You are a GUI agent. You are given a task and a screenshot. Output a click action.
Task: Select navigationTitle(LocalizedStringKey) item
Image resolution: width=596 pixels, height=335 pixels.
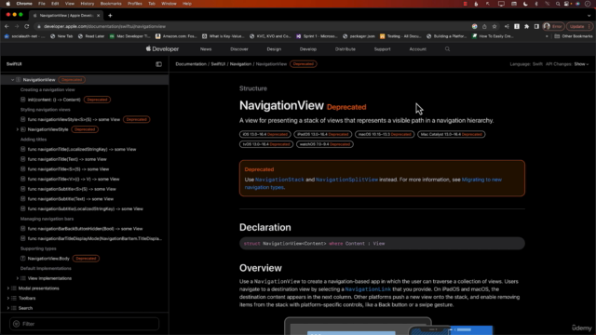82,149
